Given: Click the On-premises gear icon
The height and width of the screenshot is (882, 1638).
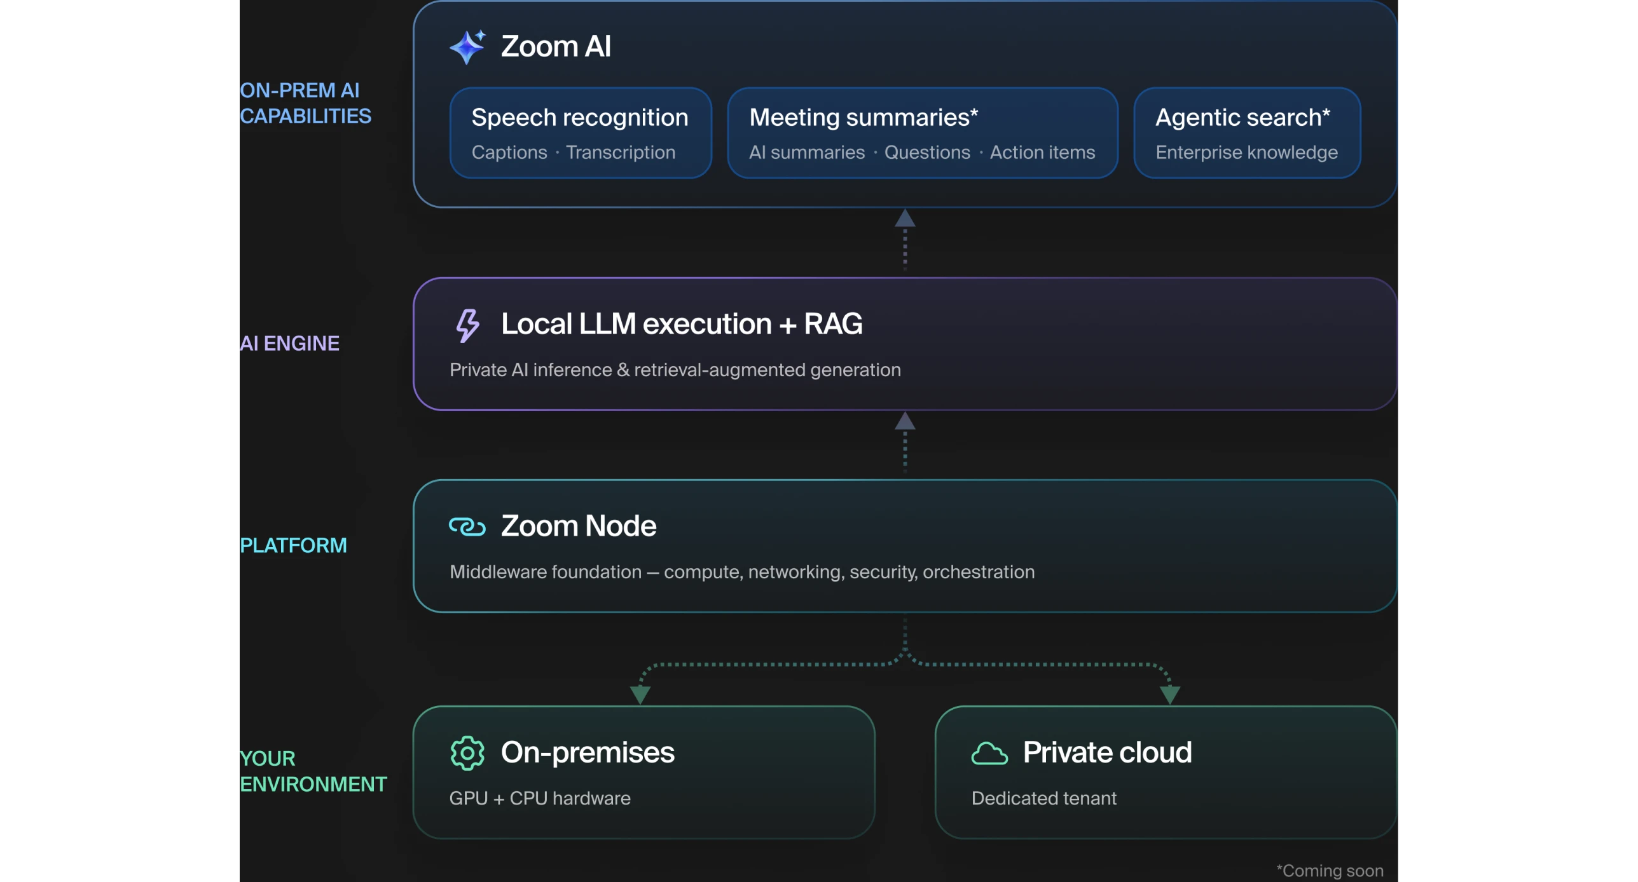Looking at the screenshot, I should click(467, 753).
